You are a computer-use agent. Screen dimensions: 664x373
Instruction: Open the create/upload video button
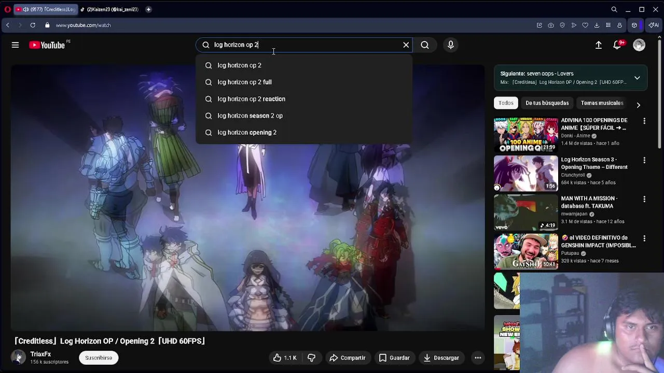[x=599, y=45]
